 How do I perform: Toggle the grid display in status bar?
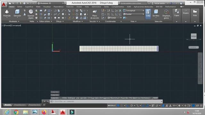coord(118,105)
